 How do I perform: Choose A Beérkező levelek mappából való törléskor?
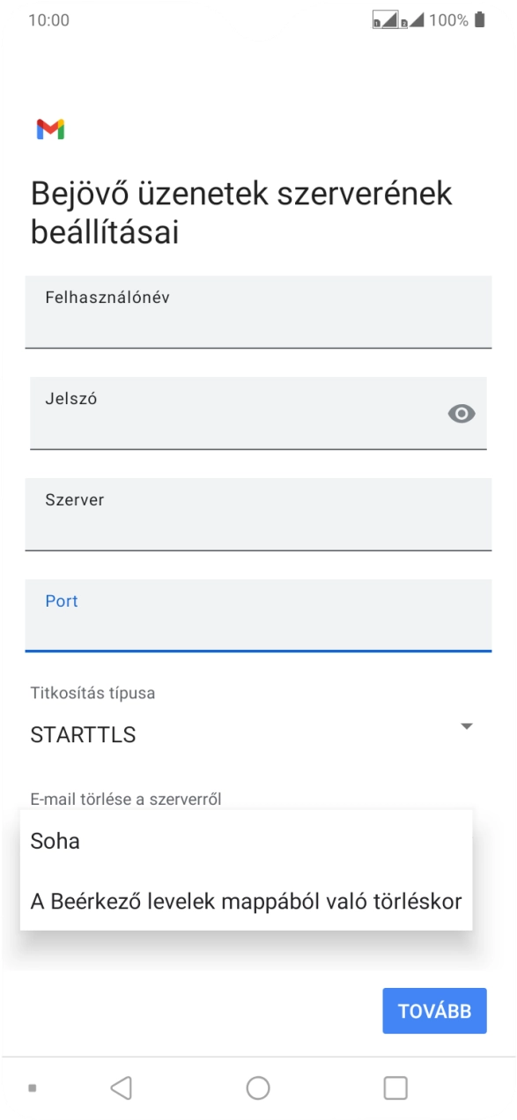pos(245,901)
